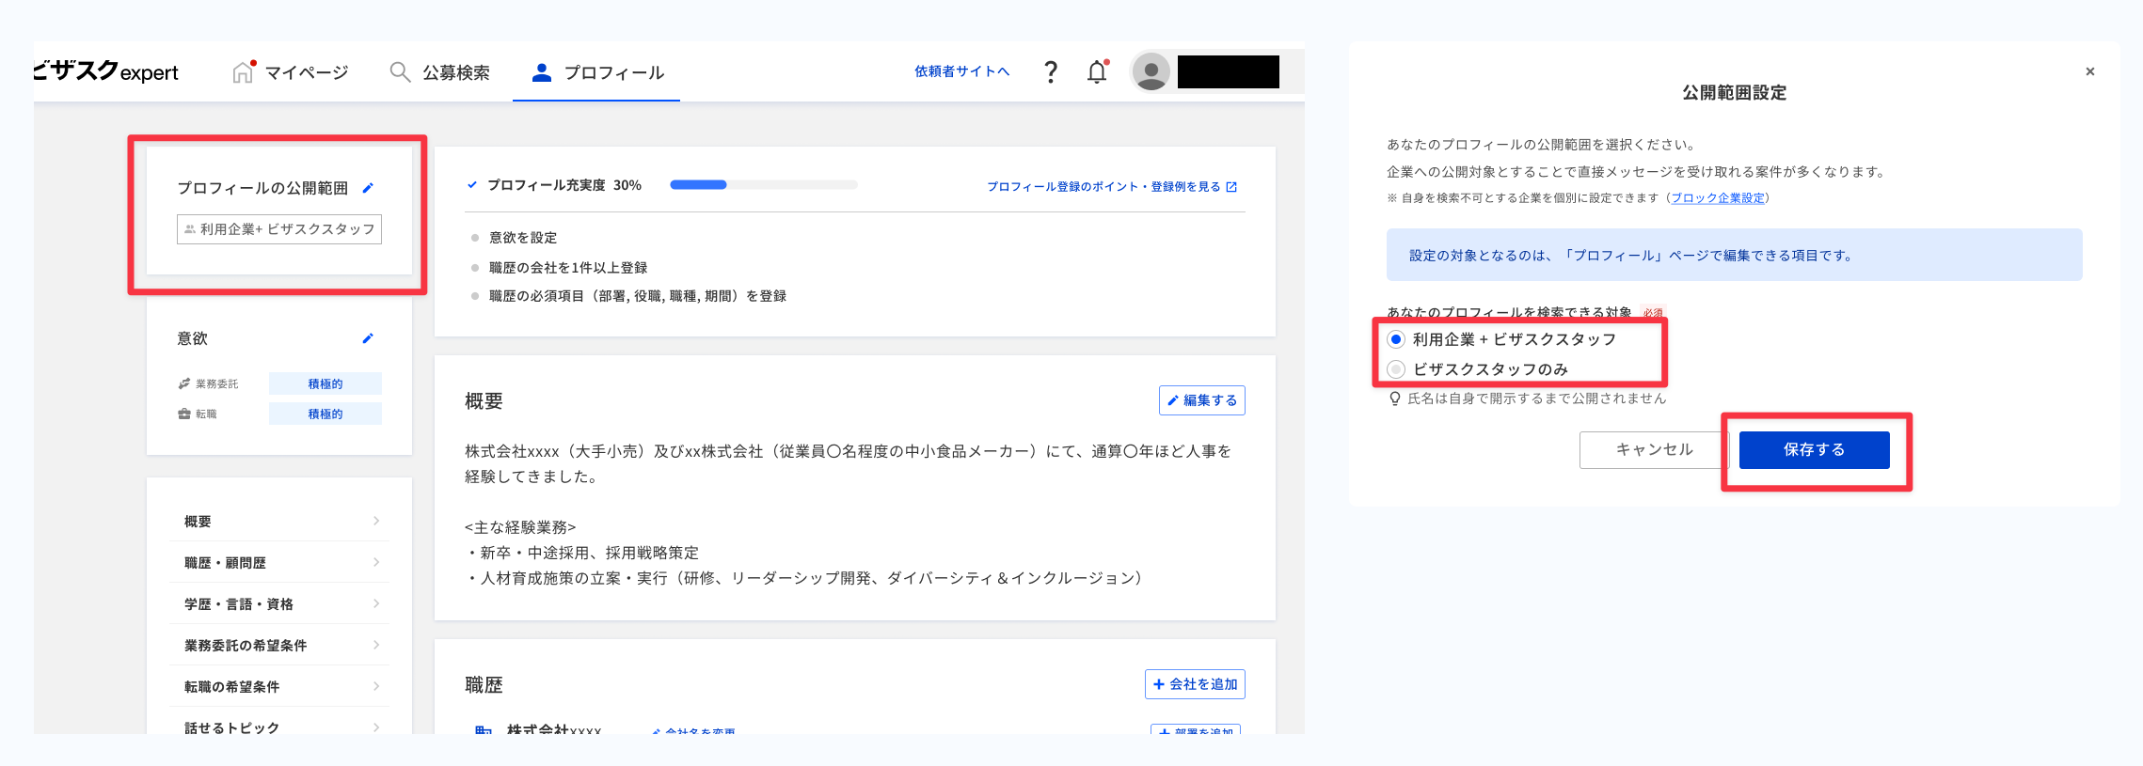Click 意欲を設定 checklist item
The width and height of the screenshot is (2143, 766).
click(x=523, y=238)
